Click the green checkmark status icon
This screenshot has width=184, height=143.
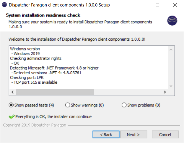[12, 116]
